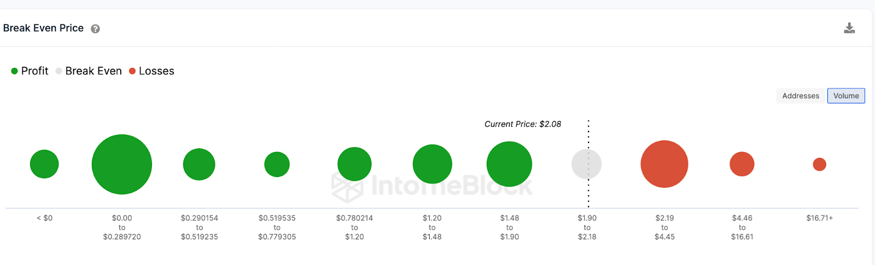Click the green bubble for below $0
875x265 pixels.
[44, 164]
